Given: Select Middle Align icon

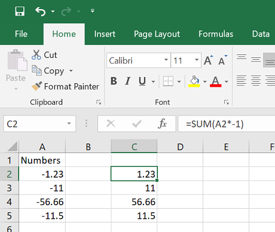Looking at the screenshot, I should (256, 59).
